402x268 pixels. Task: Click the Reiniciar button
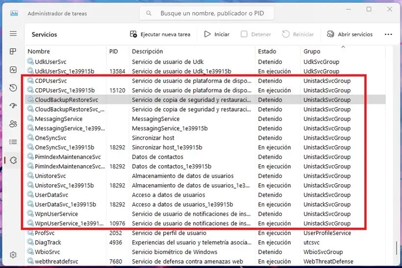[298, 34]
